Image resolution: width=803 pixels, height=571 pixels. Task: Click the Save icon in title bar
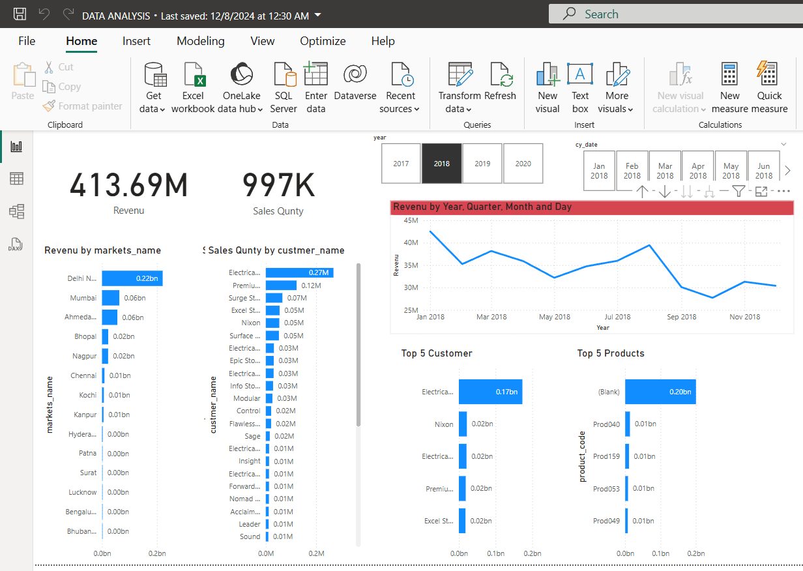(20, 14)
